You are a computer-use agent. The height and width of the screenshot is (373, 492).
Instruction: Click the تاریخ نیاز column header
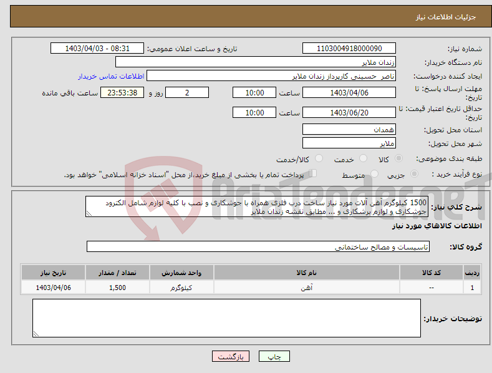[x=54, y=273]
